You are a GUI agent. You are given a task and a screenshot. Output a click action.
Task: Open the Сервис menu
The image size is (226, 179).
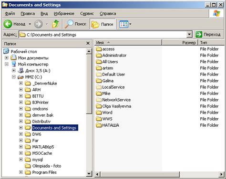87,14
